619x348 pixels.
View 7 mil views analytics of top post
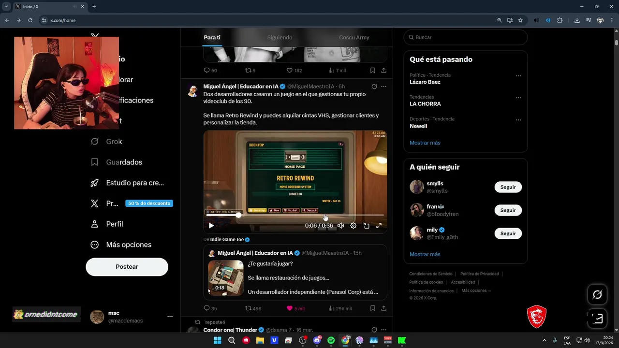(x=337, y=71)
